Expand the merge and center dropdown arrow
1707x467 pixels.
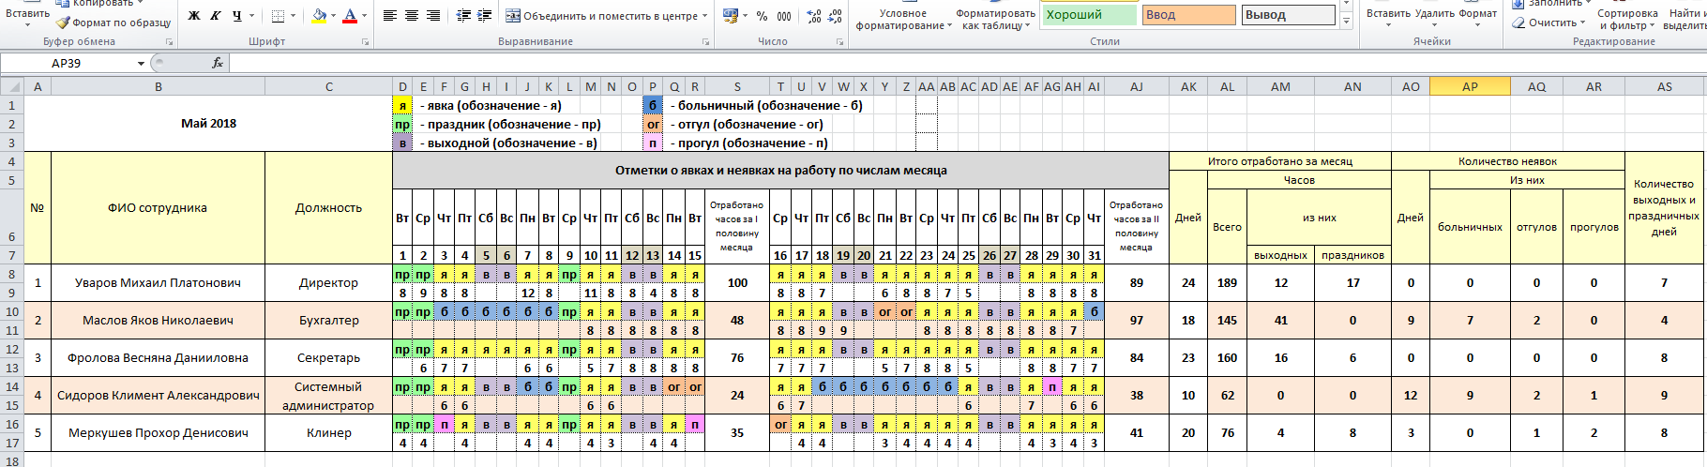704,16
